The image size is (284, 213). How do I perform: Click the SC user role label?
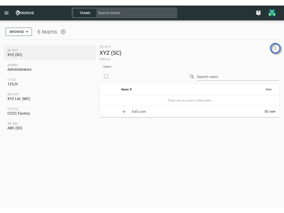coord(270,111)
